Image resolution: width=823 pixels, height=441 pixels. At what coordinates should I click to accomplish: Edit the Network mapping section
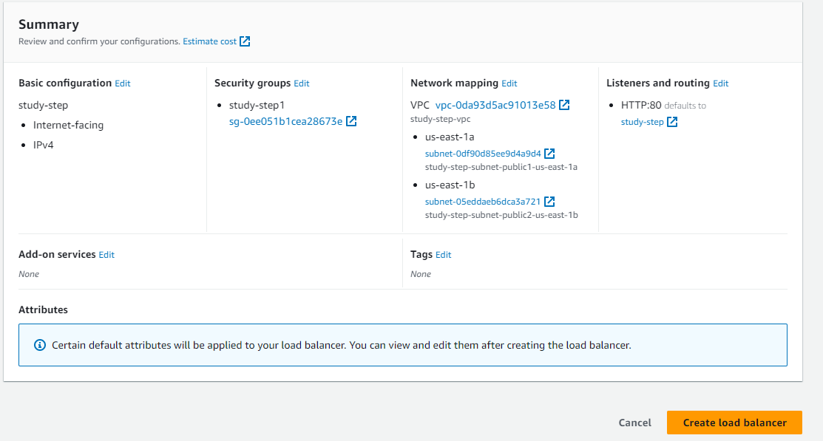509,83
